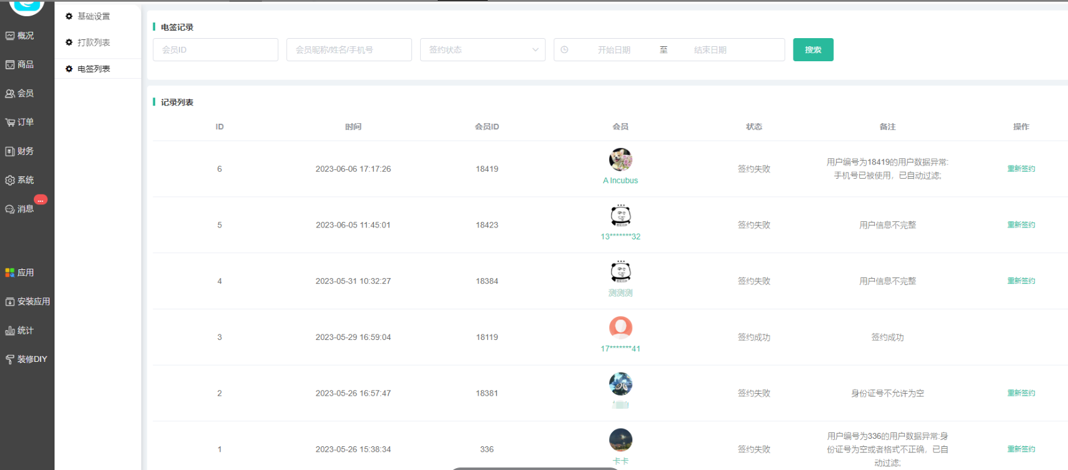The image size is (1068, 470).
Task: Click the A Incubus member avatar
Action: coord(620,160)
